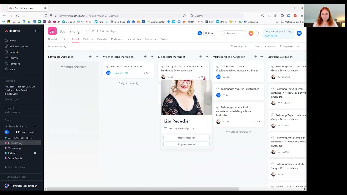Click Firefox reload page button
This screenshot has height=195, width=347.
pyautogui.click(x=17, y=16)
